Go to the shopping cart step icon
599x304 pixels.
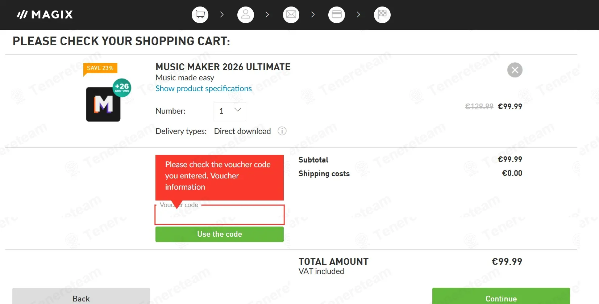click(x=200, y=15)
